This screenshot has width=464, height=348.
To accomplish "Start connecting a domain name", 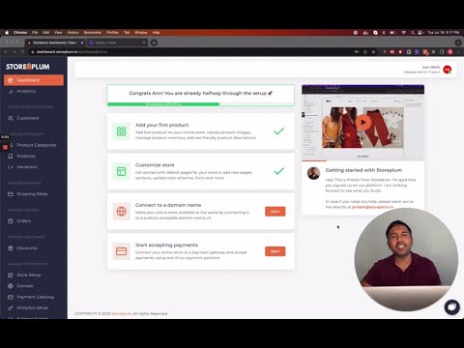I will [x=275, y=212].
